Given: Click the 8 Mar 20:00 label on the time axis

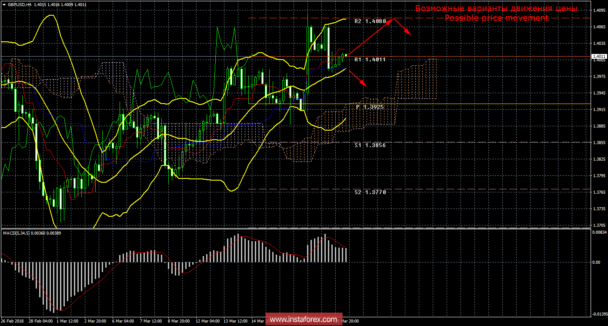Looking at the screenshot, I should (x=179, y=321).
